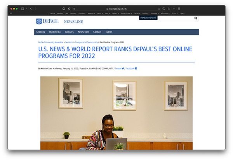The height and width of the screenshot is (160, 233).
Task: Expand the Food / Travel bookmarks folder
Action: (x=127, y=13)
